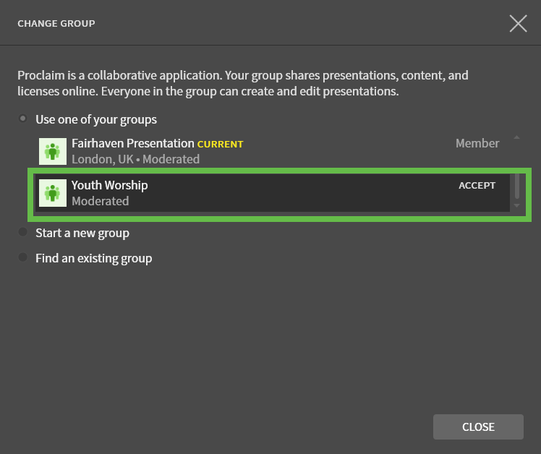Select the 'Find an existing group' radio button

click(x=22, y=257)
